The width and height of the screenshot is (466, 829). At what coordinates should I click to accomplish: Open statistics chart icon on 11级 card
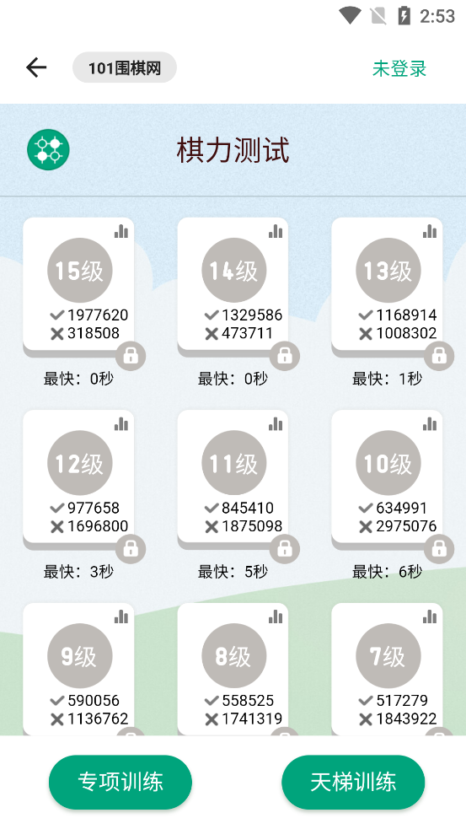[276, 424]
